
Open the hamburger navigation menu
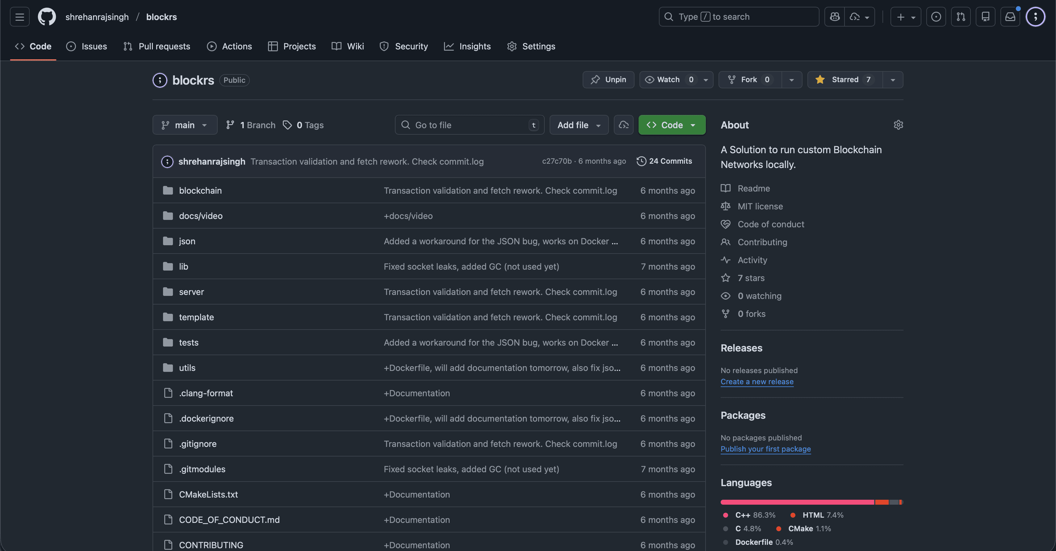coord(20,17)
